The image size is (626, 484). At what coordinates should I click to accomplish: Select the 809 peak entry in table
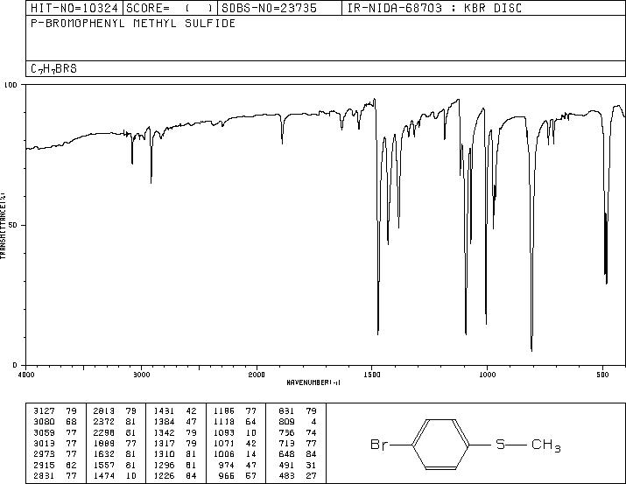[x=286, y=422]
